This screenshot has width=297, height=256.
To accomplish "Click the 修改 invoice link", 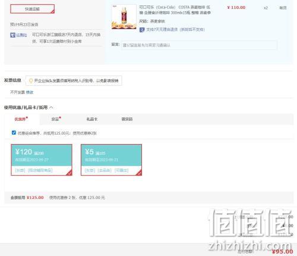I will click(30, 92).
